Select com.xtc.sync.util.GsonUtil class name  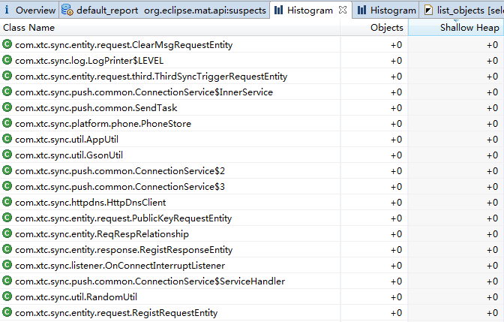point(69,155)
